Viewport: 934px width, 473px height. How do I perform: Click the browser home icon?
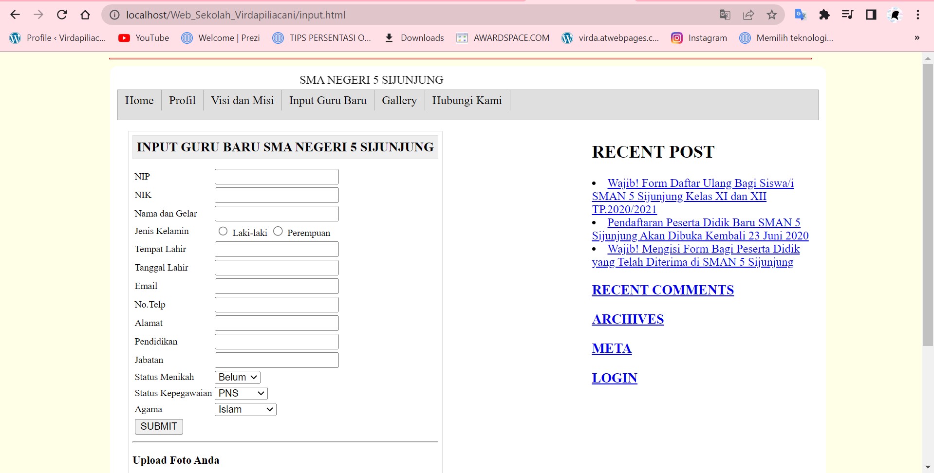click(85, 15)
